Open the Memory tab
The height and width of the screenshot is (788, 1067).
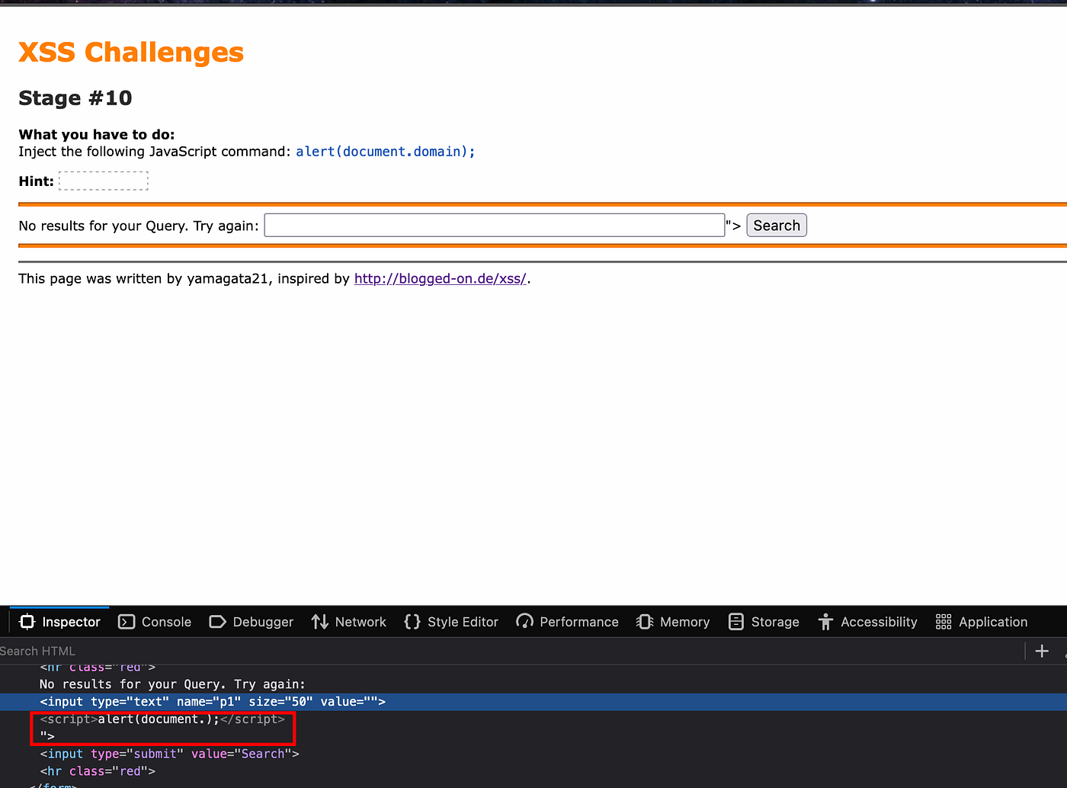tap(672, 622)
